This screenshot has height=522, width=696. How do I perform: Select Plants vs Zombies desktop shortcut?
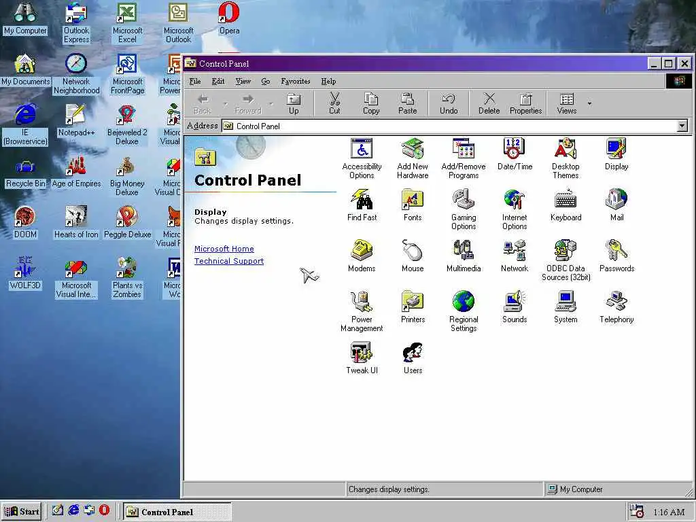[127, 277]
